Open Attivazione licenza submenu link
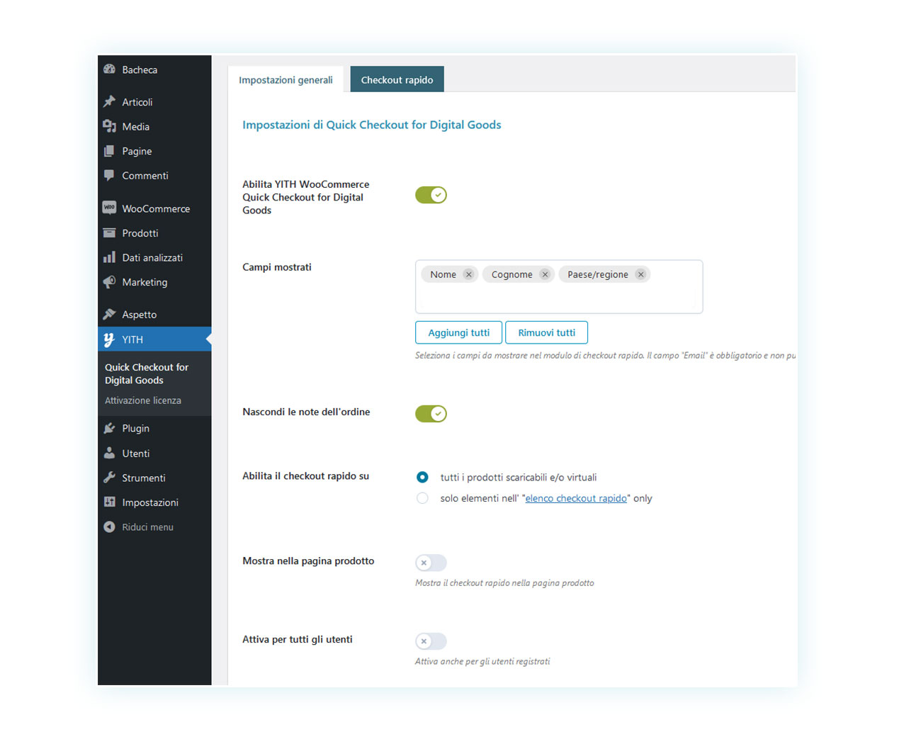This screenshot has width=921, height=744. tap(143, 400)
